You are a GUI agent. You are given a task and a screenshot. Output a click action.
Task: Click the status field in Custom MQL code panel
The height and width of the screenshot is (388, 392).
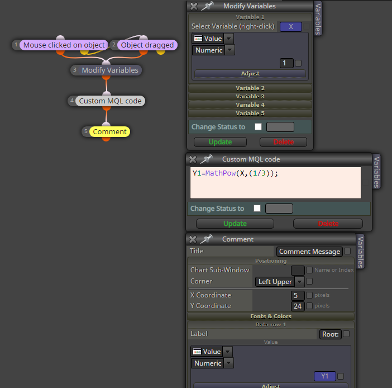pos(279,209)
